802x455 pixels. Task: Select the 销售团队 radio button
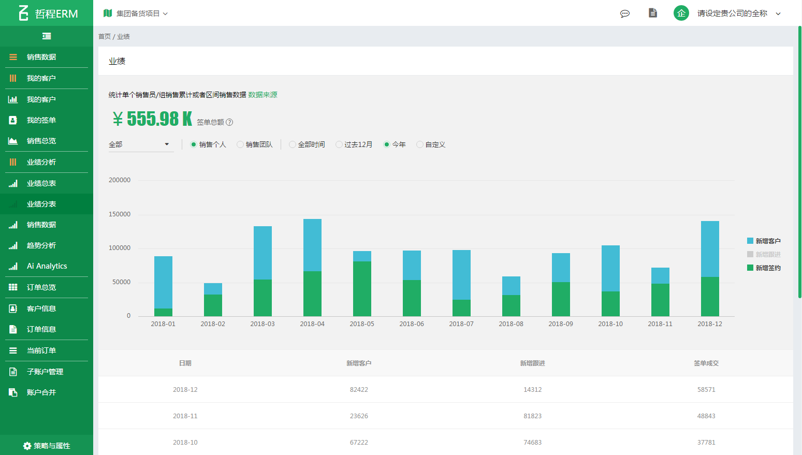click(x=240, y=144)
